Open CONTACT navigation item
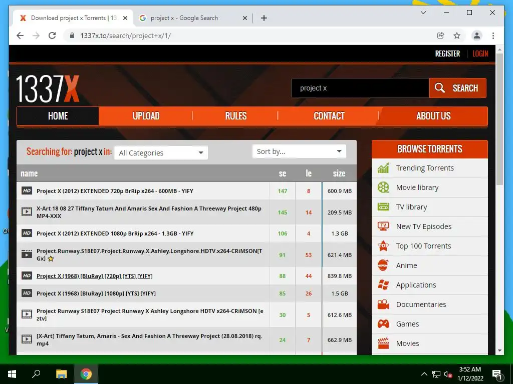Screen dimensions: 513x384 329,116
